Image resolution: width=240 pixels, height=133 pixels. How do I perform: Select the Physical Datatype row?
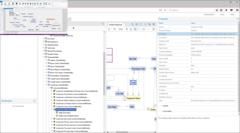(197, 55)
